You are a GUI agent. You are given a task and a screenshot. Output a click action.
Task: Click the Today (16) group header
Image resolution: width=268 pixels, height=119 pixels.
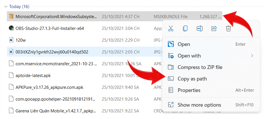(19, 7)
